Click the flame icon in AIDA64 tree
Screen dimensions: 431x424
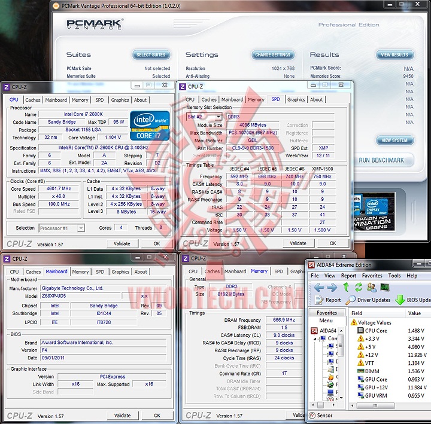pos(330,377)
